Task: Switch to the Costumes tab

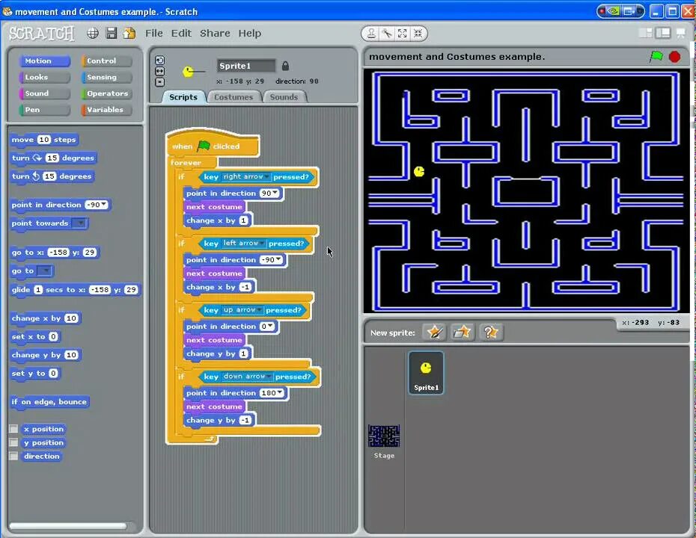Action: click(x=233, y=97)
